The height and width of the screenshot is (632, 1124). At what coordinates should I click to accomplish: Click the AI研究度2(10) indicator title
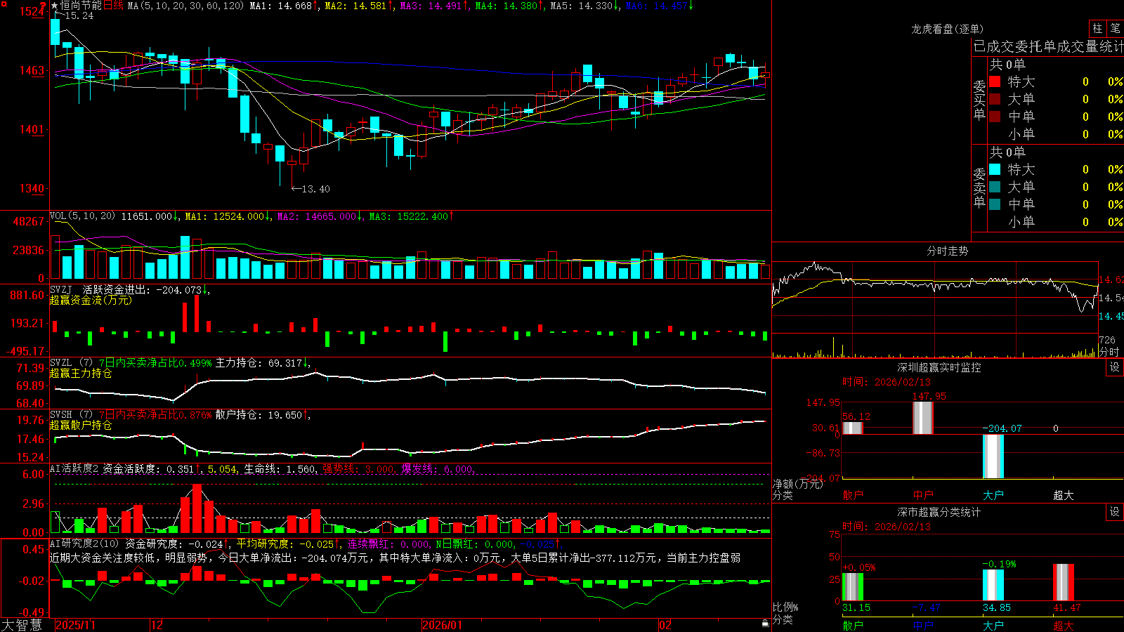[x=84, y=544]
